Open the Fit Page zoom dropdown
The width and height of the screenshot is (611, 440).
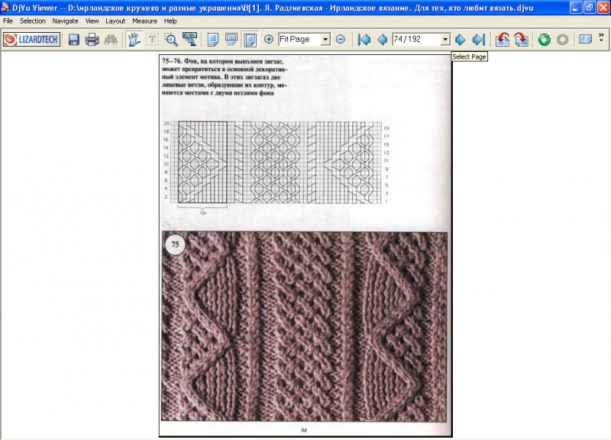pos(325,40)
